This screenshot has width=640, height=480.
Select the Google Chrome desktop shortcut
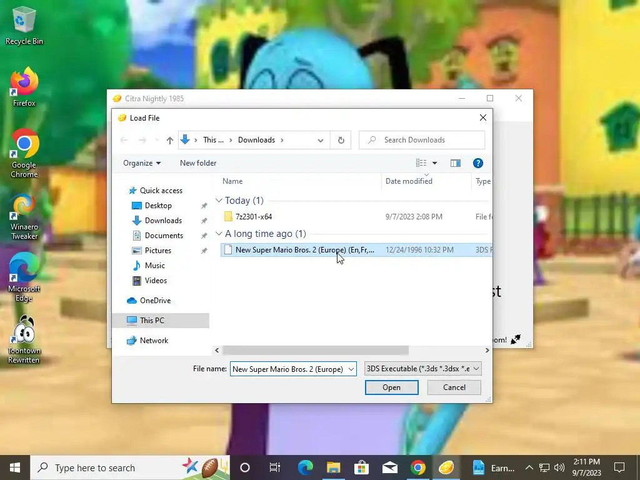24,154
